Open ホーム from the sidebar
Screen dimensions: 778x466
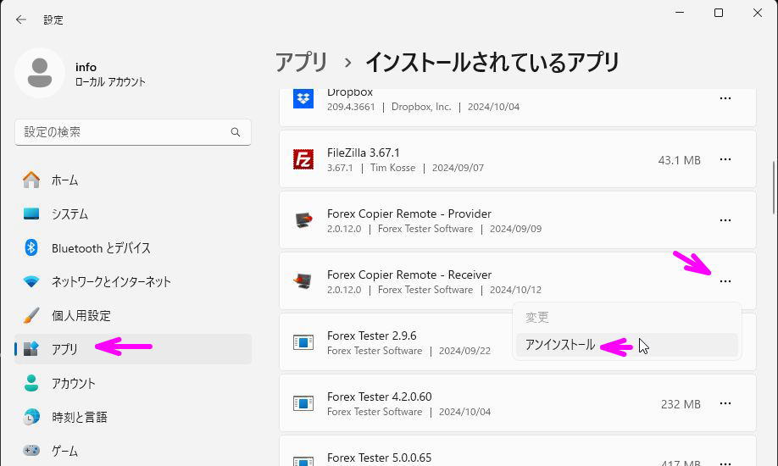point(133,180)
